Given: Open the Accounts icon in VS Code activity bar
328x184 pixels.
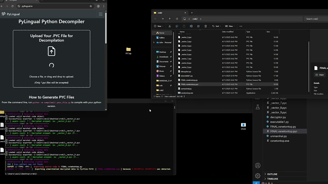Looking at the screenshot, I should coord(258,166).
